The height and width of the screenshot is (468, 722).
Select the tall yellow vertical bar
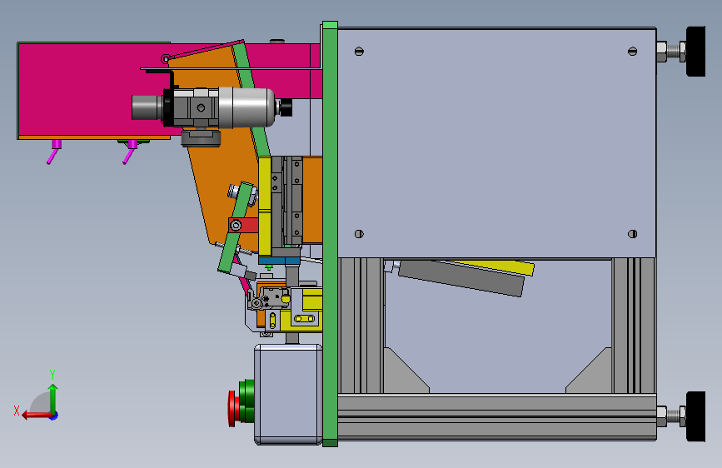click(264, 206)
